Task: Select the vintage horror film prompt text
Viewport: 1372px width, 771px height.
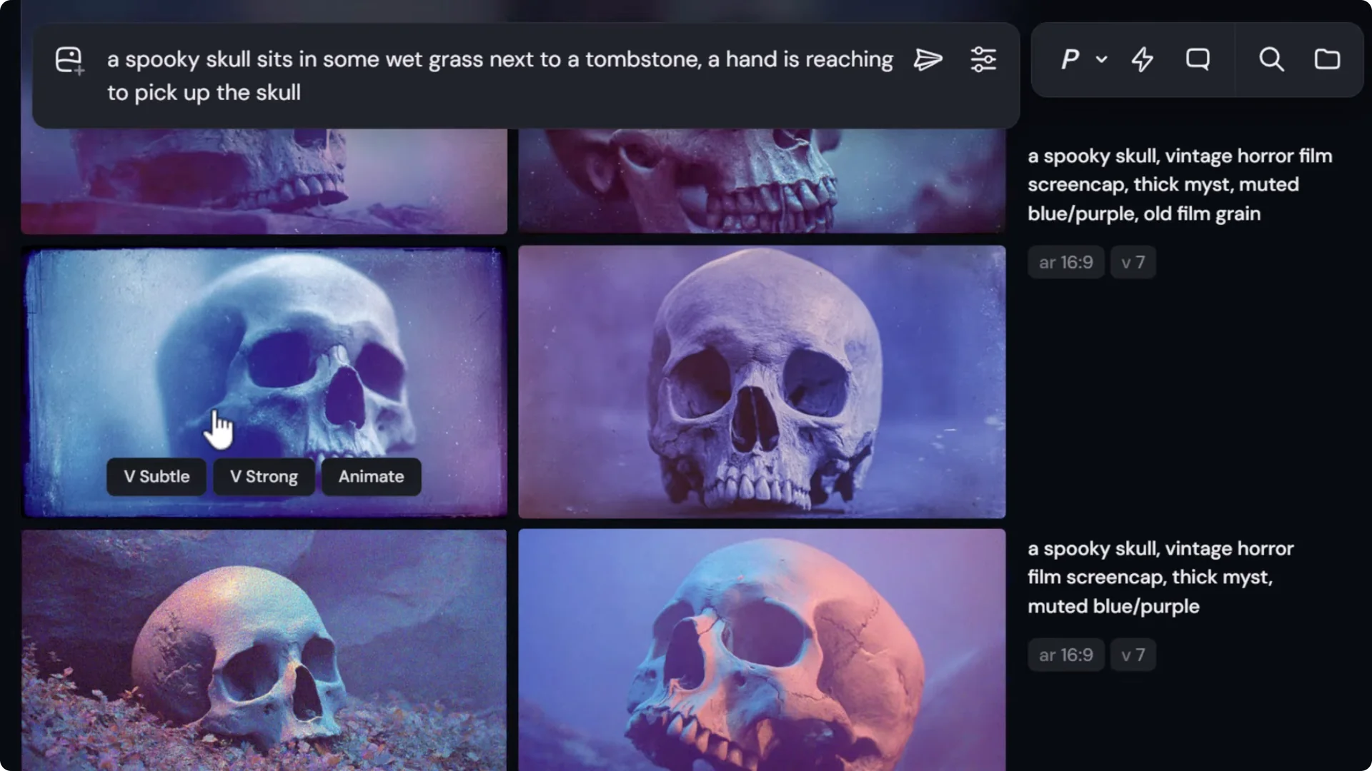Action: [x=1179, y=184]
